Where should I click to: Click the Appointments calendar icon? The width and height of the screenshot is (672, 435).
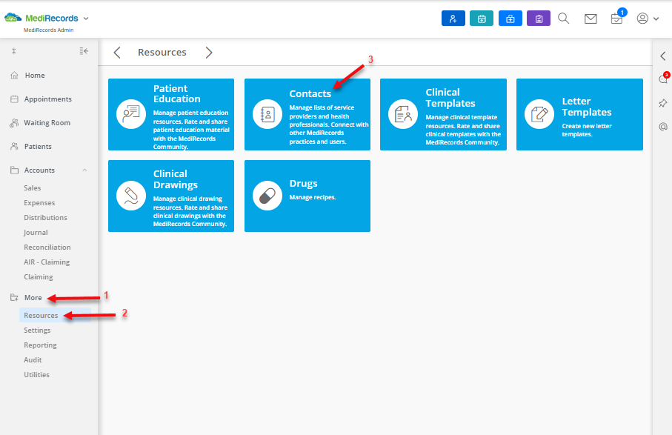14,99
